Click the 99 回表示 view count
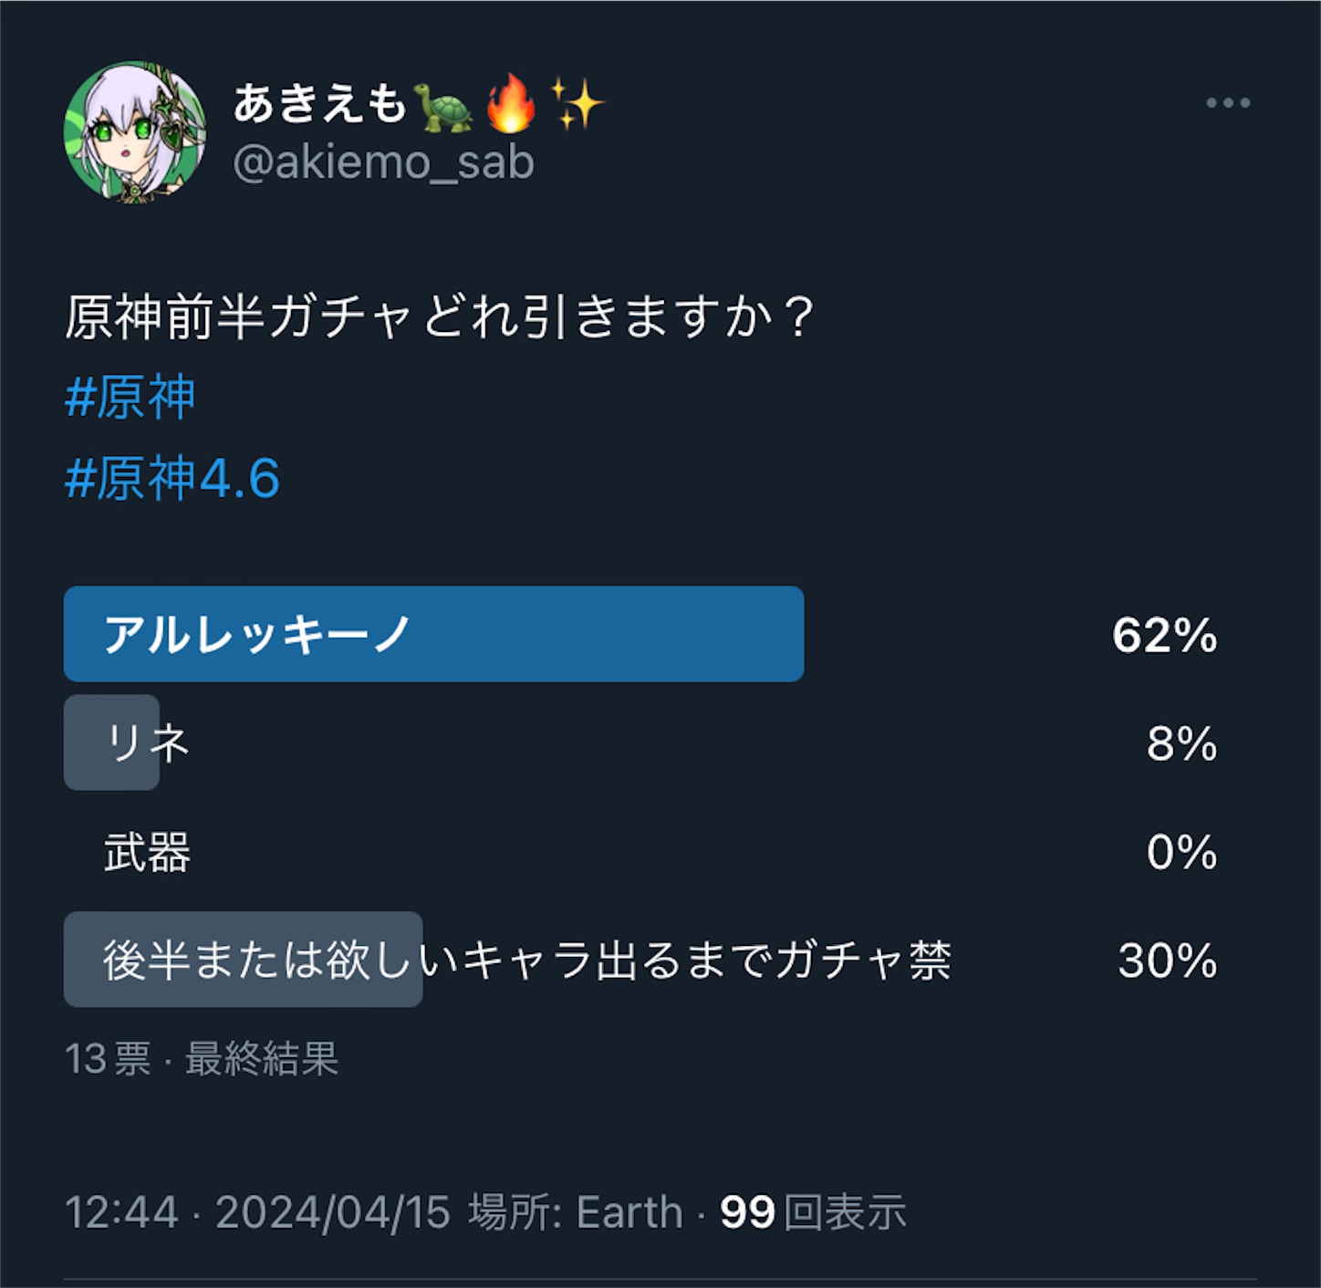The image size is (1321, 1288). 810,1211
